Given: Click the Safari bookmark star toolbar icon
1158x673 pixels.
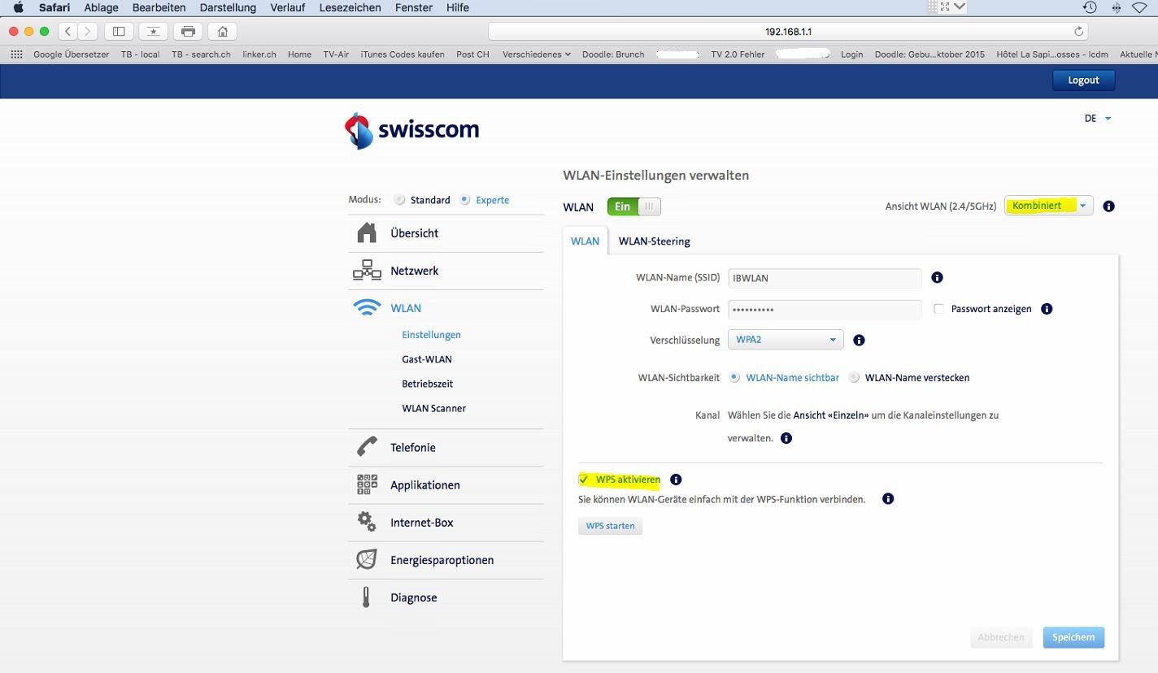Looking at the screenshot, I should click(153, 32).
